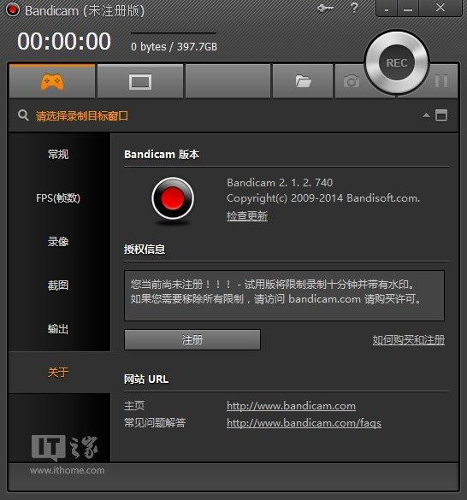Viewport: 467px width, 500px height.
Task: Click the small tray minimize dash button
Action: click(x=387, y=9)
